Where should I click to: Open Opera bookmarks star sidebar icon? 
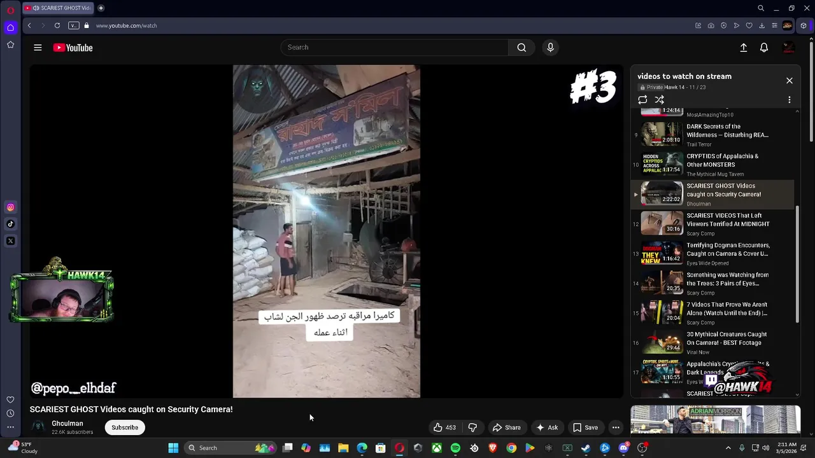click(10, 45)
